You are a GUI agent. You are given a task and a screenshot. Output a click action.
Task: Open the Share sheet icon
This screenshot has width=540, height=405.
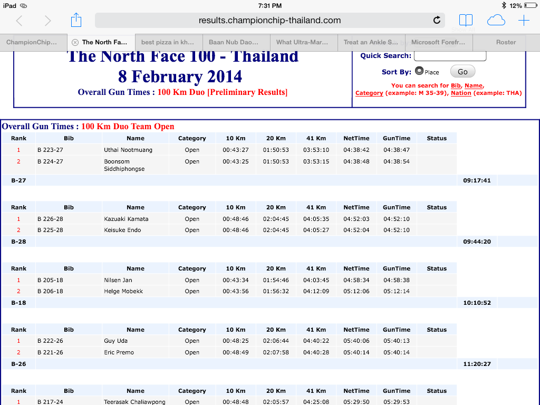point(76,20)
